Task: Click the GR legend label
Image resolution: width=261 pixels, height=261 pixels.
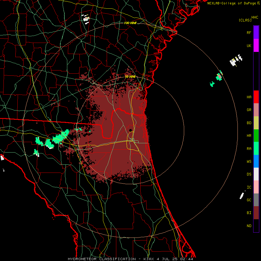Action: click(249, 110)
